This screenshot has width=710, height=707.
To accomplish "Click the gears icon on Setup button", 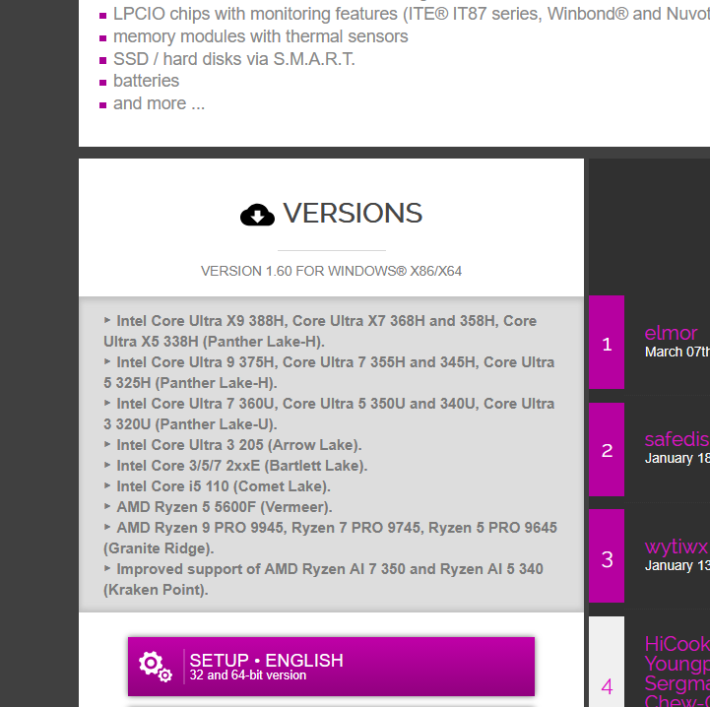I will (156, 667).
